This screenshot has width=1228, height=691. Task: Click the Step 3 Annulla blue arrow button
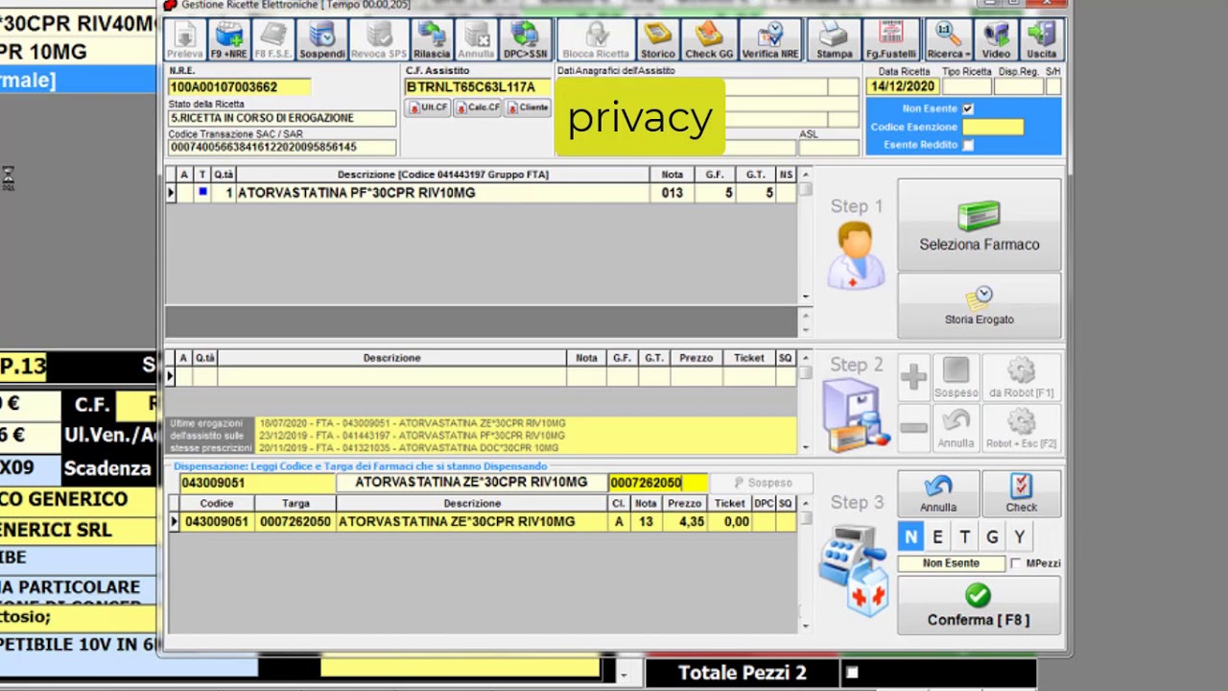[938, 493]
